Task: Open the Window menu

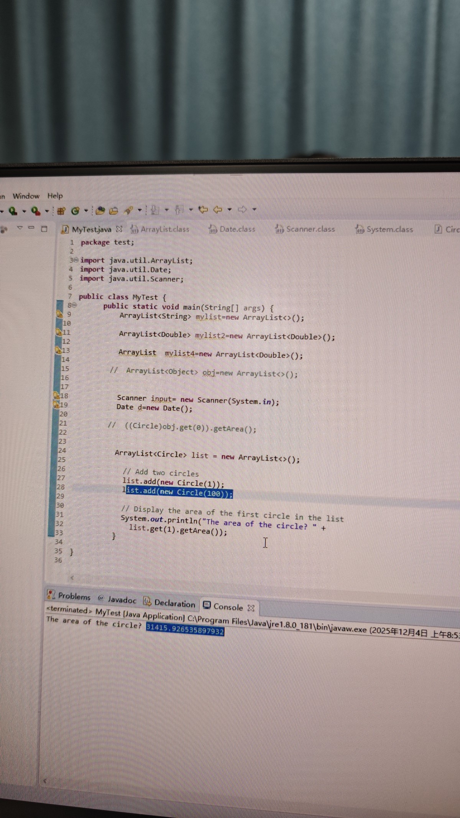Action: pos(26,196)
